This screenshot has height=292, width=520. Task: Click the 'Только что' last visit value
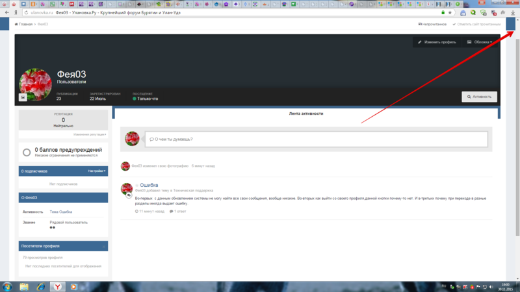pyautogui.click(x=148, y=99)
